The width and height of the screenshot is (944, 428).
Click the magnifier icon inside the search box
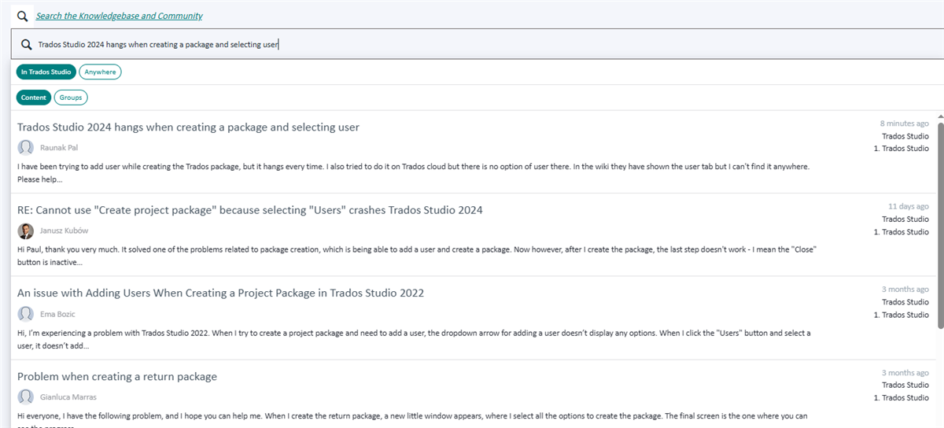tap(27, 45)
